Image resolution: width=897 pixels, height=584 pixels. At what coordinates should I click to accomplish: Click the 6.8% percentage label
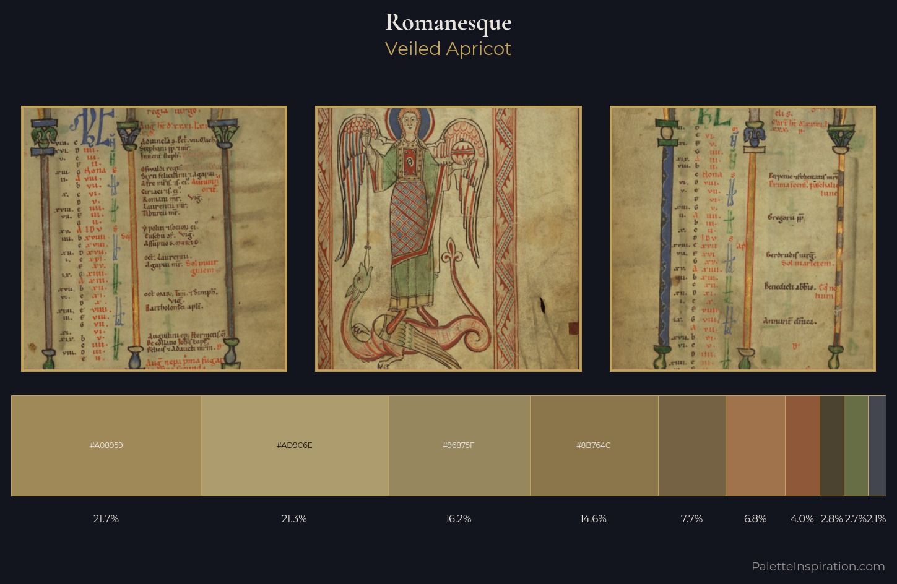pyautogui.click(x=755, y=518)
